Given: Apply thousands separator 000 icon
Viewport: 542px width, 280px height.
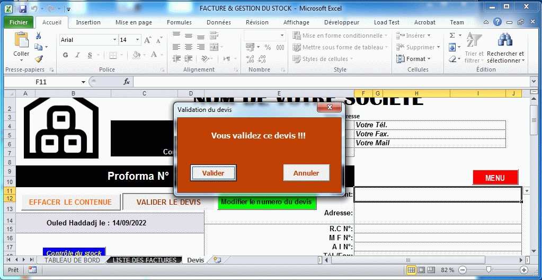Looking at the screenshot, I should (x=280, y=47).
